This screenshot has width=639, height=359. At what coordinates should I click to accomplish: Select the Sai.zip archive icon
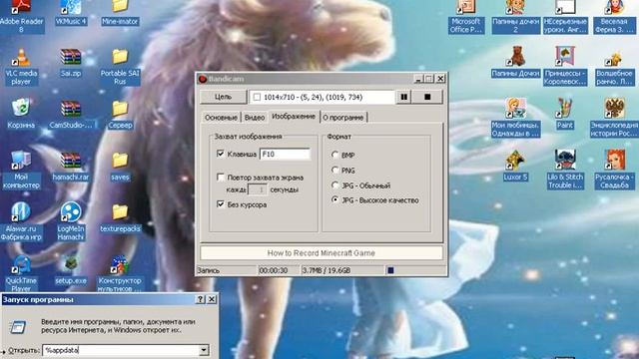point(71,58)
